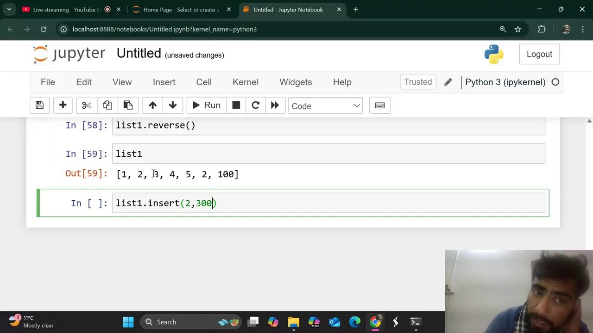Select the In [59] list1 code cell
The image size is (593, 333).
click(328, 154)
